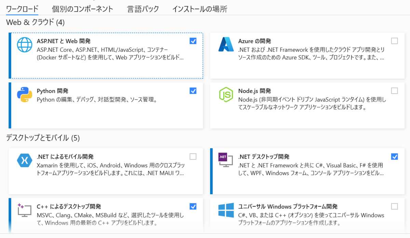The height and width of the screenshot is (238, 410).
Task: Uncheck the C++ によるデスクトップ開発 checkbox
Action: [x=193, y=206]
